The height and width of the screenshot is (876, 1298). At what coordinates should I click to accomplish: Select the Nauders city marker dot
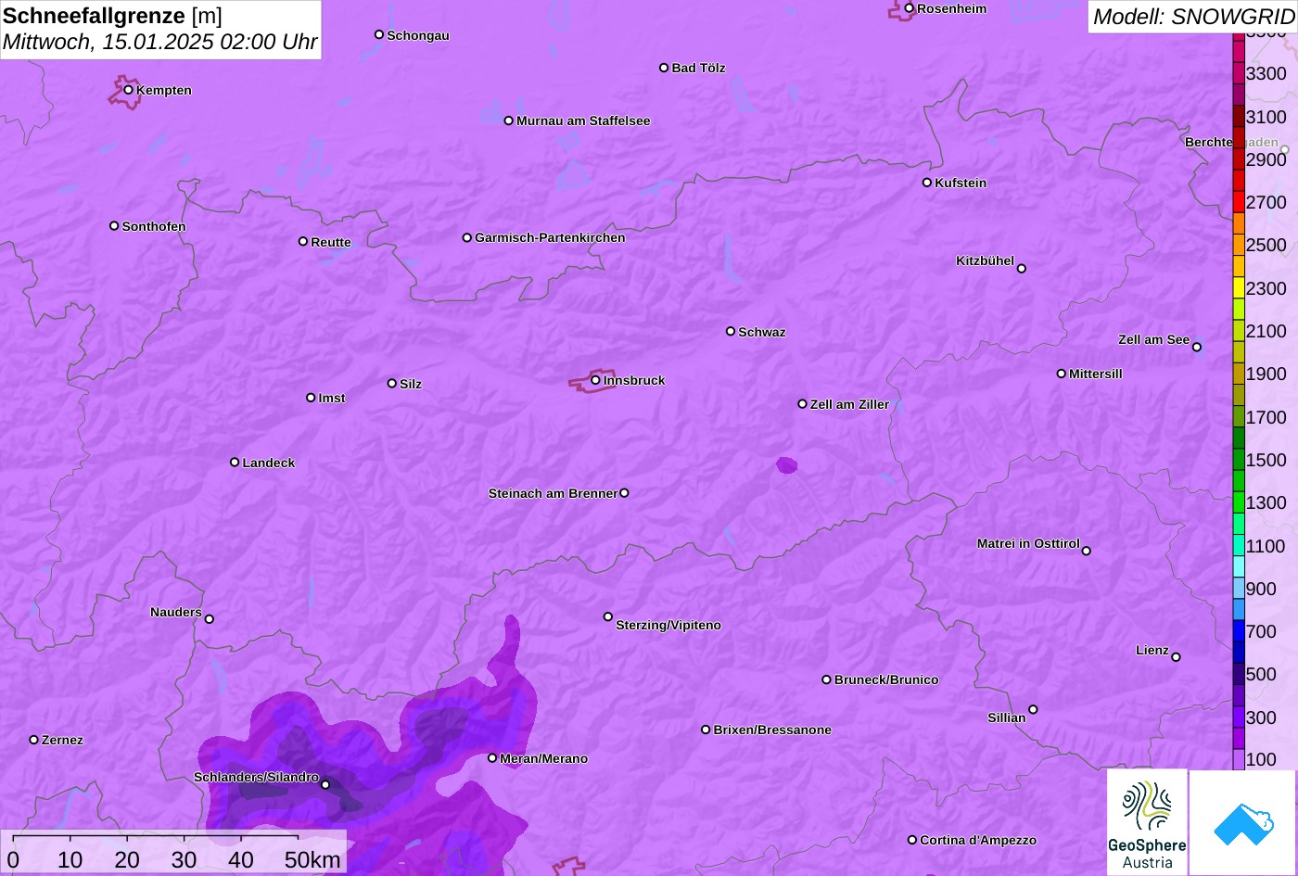click(x=210, y=619)
